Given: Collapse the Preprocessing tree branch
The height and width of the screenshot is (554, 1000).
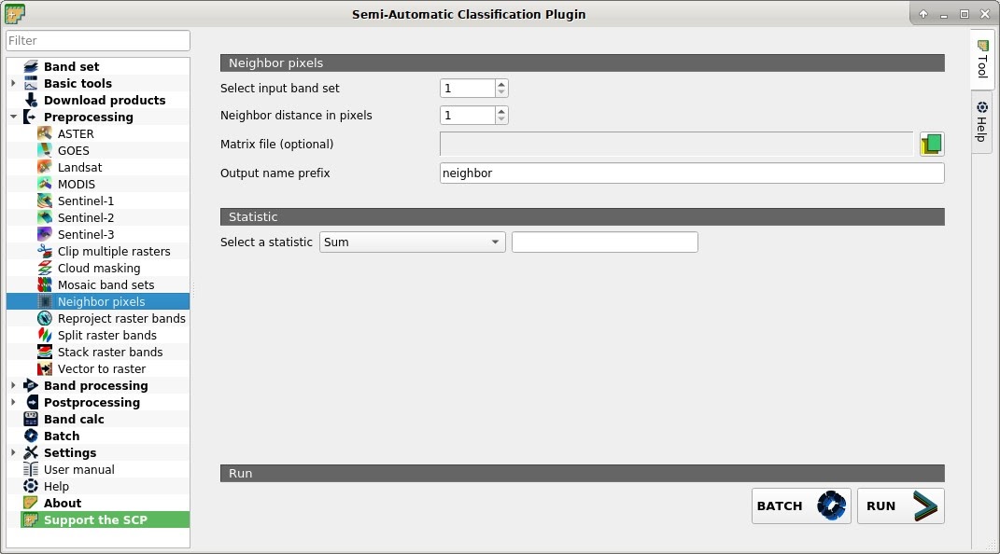Looking at the screenshot, I should (12, 117).
